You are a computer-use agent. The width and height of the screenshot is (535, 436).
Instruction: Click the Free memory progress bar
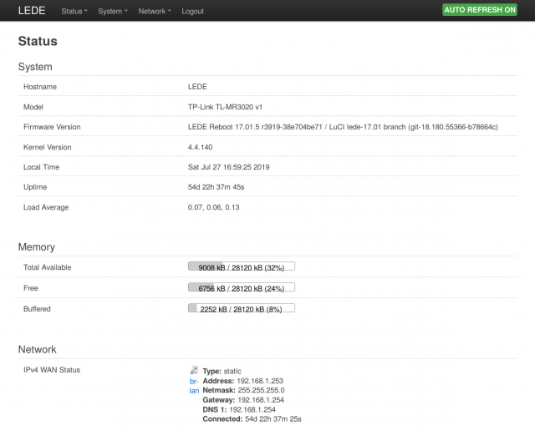click(x=242, y=287)
